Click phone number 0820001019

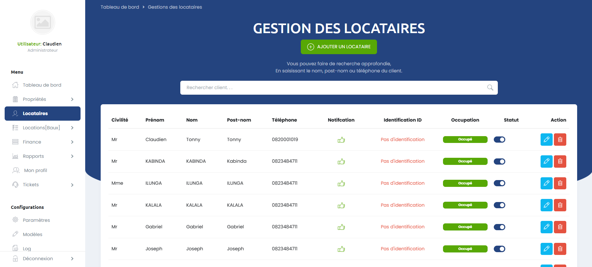[x=285, y=140]
